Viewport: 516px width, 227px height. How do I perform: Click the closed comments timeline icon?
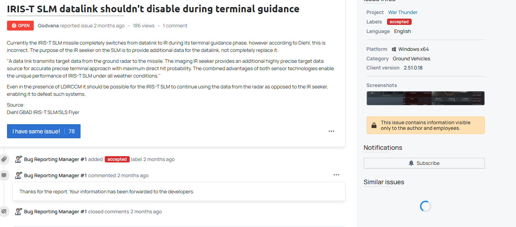coord(4,212)
